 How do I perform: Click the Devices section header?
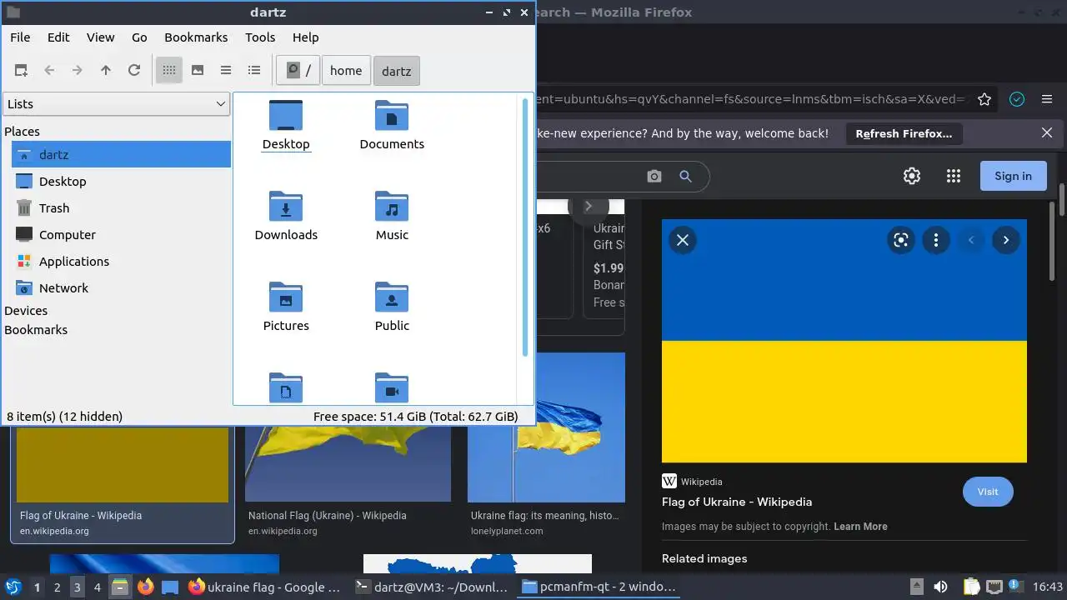pos(26,311)
